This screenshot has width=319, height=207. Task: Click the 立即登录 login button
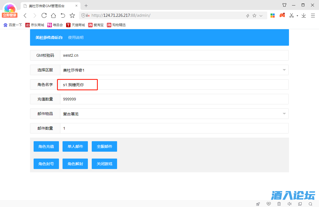[x=9, y=15]
